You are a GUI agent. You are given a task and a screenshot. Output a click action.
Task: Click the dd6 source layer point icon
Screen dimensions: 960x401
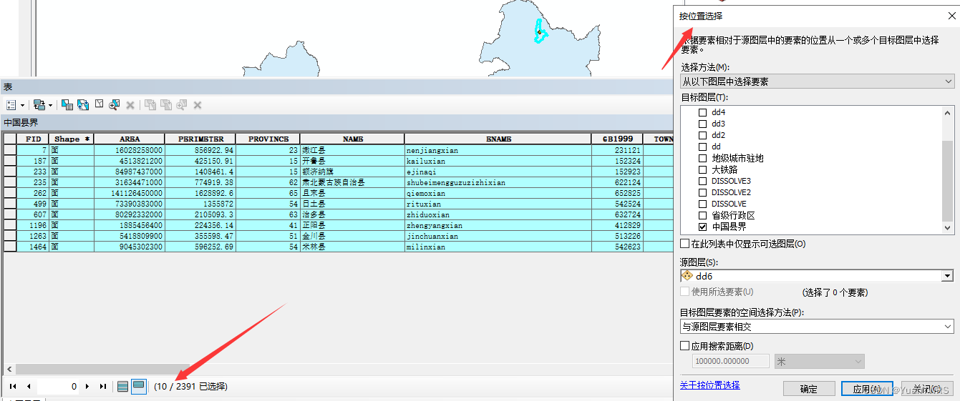tap(688, 276)
